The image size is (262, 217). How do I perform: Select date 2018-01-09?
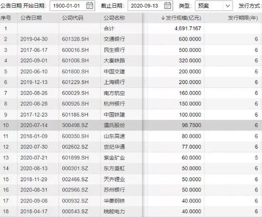pos(34,136)
